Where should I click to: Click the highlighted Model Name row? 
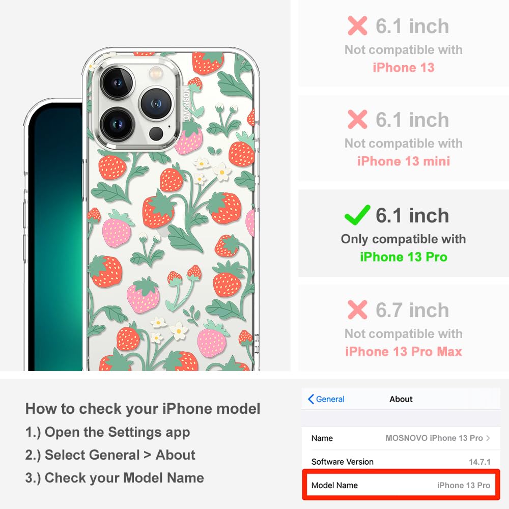click(x=401, y=485)
